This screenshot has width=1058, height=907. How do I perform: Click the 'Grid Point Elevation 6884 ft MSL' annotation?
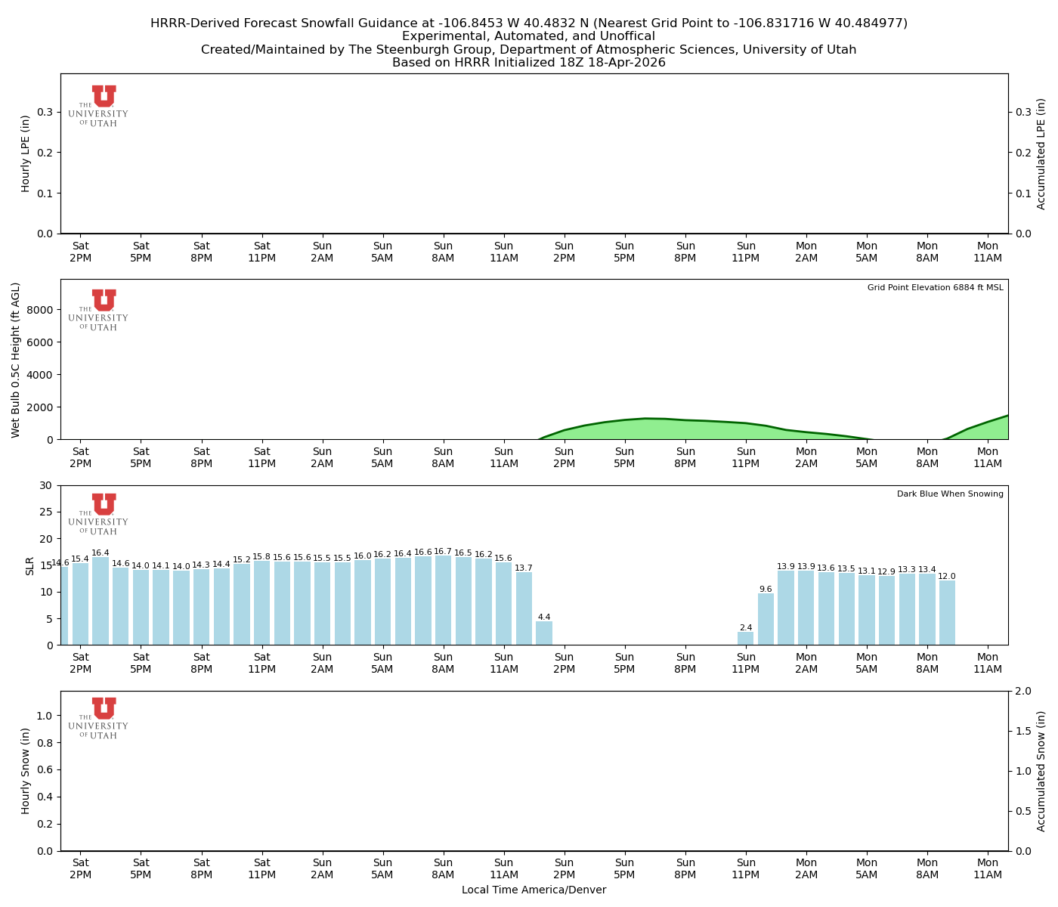[x=935, y=288]
